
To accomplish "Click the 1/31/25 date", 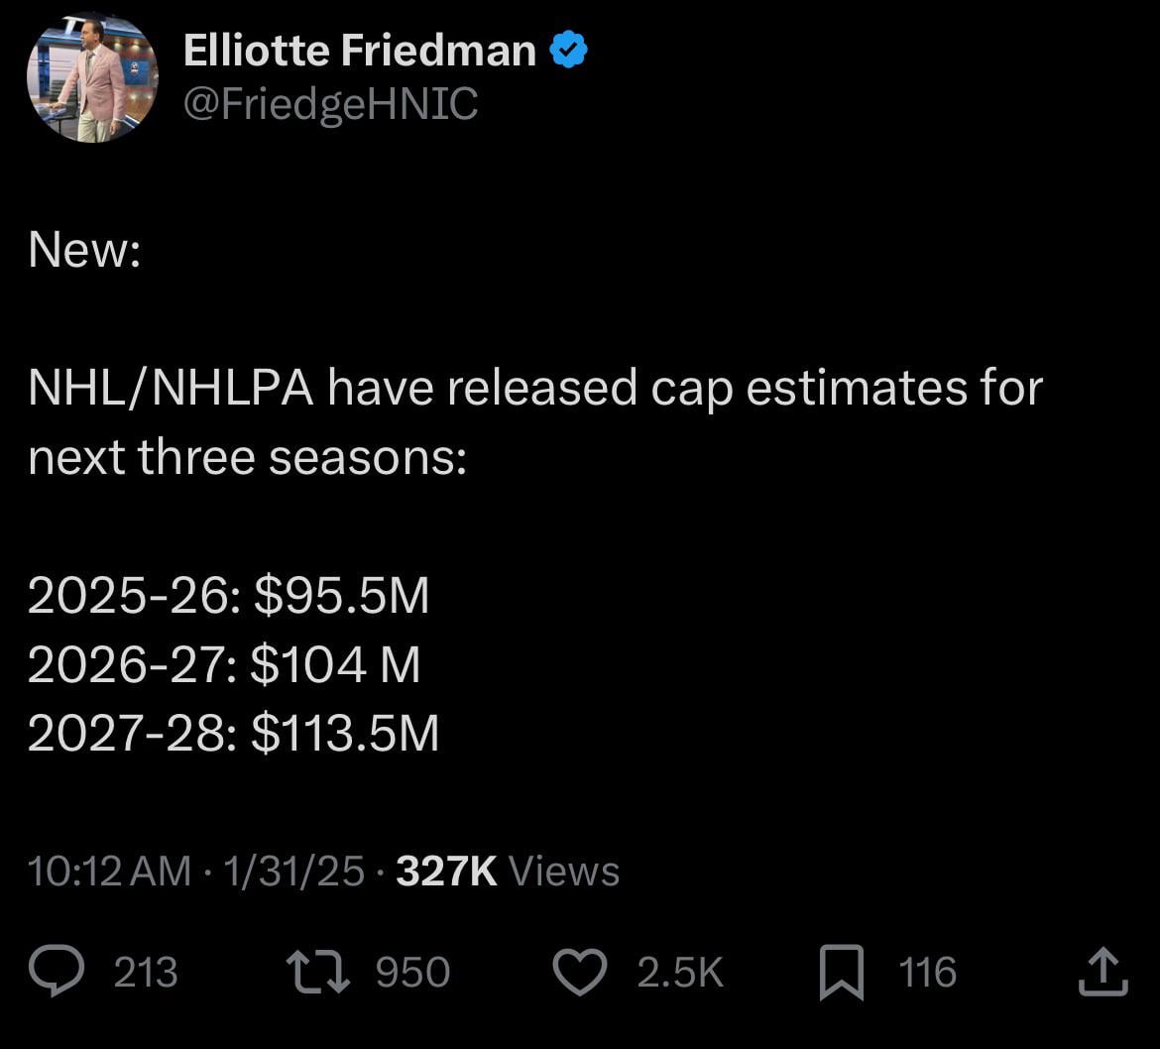I will coord(293,872).
